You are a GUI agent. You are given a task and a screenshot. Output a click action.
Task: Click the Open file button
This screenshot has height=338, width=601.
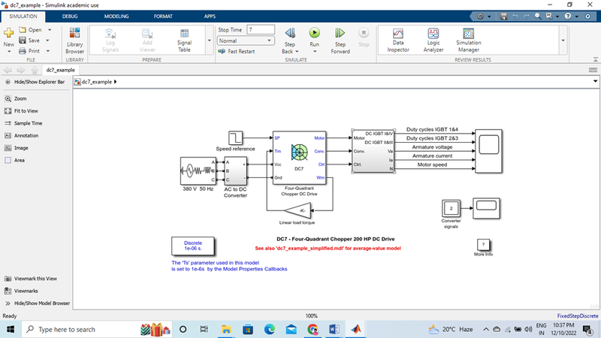tap(30, 30)
